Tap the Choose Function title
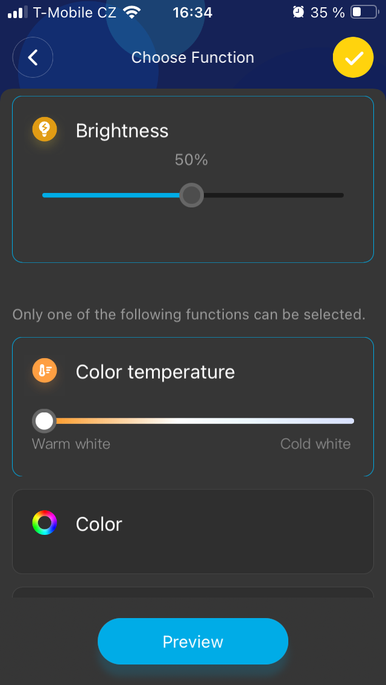 click(193, 58)
